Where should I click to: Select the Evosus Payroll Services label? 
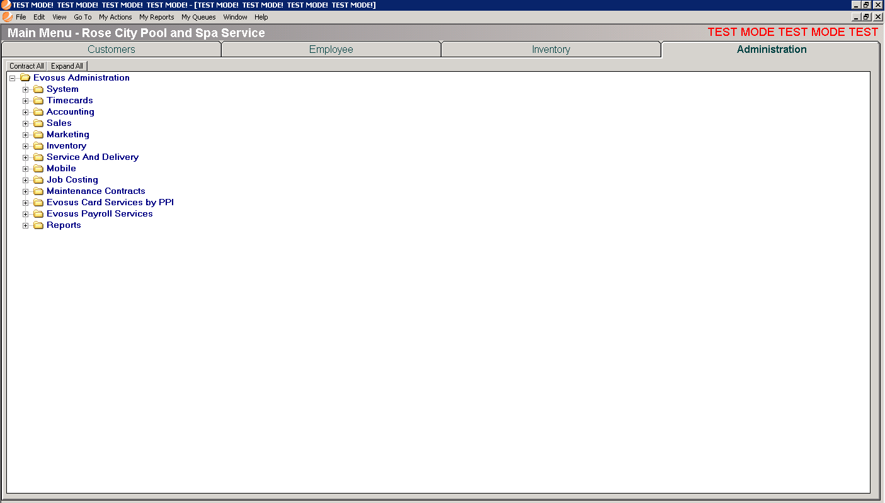pyautogui.click(x=100, y=214)
